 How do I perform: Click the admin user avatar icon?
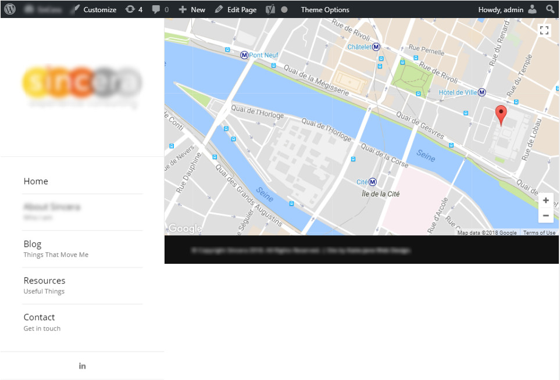pos(532,9)
